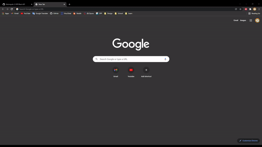Viewport: 262px width, 147px height.
Task: Bookmark this tab with the star icon
Action: tap(240, 9)
